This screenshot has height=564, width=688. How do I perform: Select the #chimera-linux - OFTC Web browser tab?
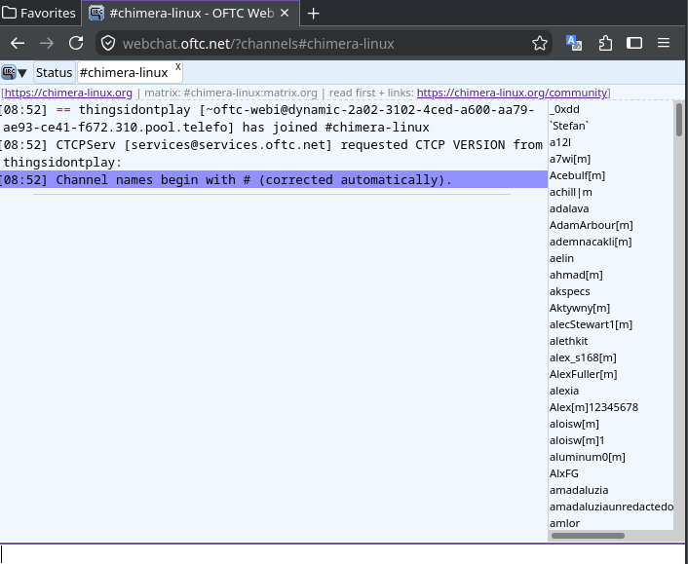[x=191, y=14]
